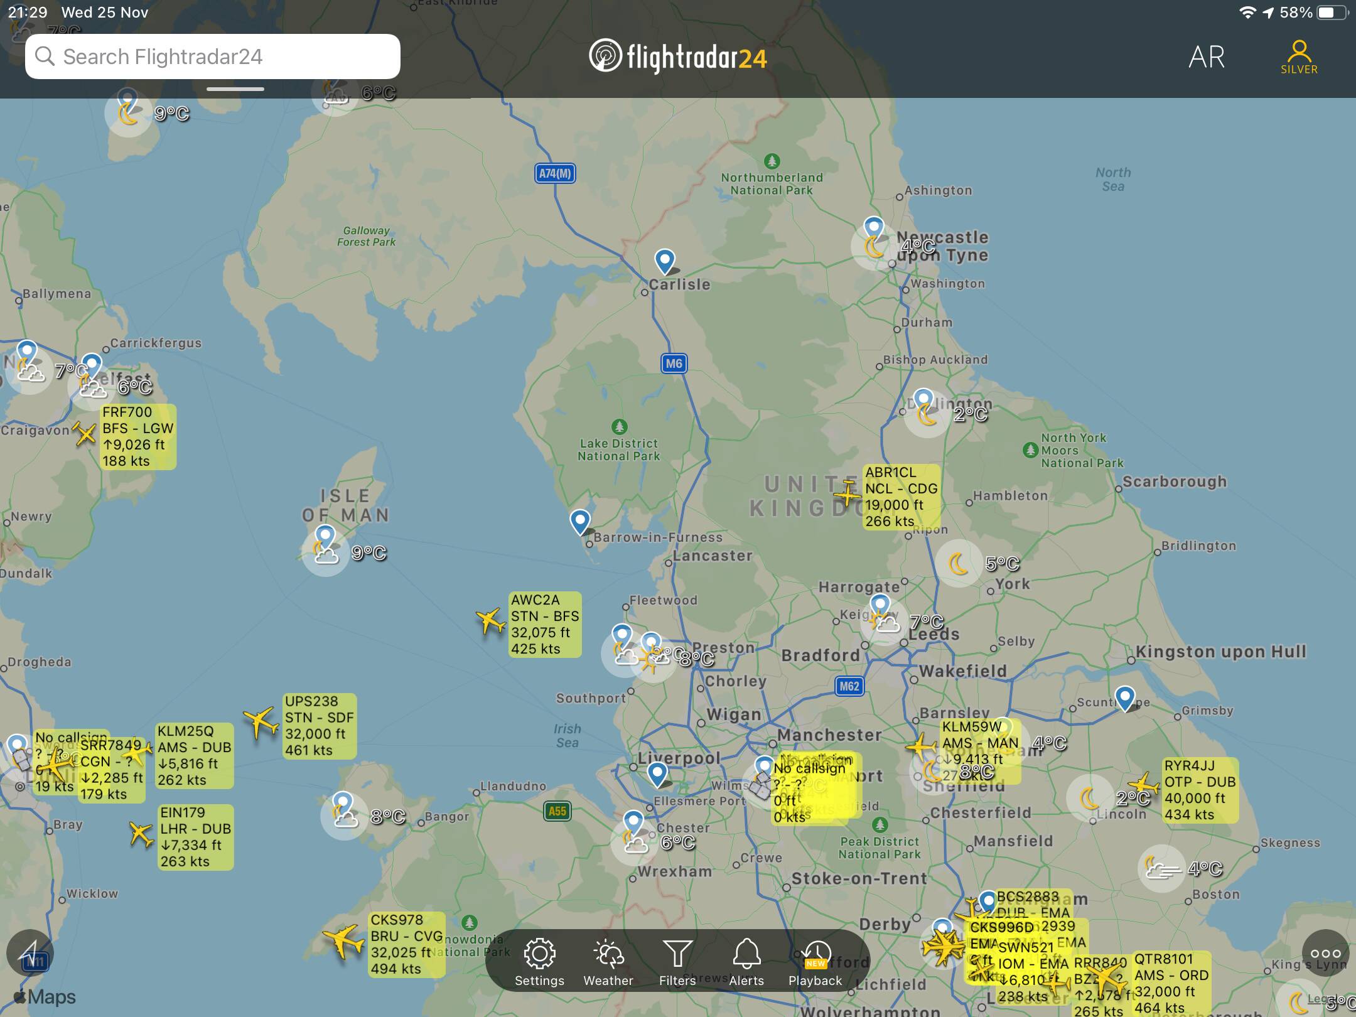
Task: Select the AWC2A aircraft over Irish Sea
Action: tap(490, 621)
